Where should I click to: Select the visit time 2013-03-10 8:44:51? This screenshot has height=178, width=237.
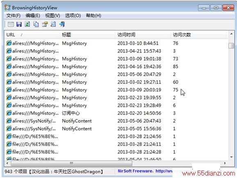pos(138,43)
